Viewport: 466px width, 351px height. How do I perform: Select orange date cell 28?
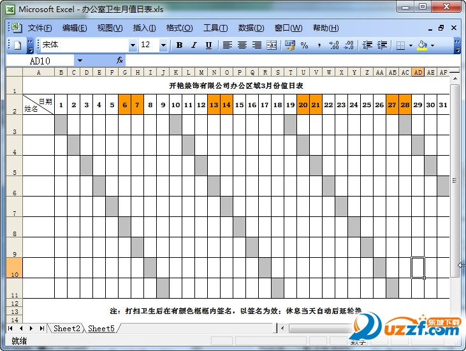tap(405, 105)
